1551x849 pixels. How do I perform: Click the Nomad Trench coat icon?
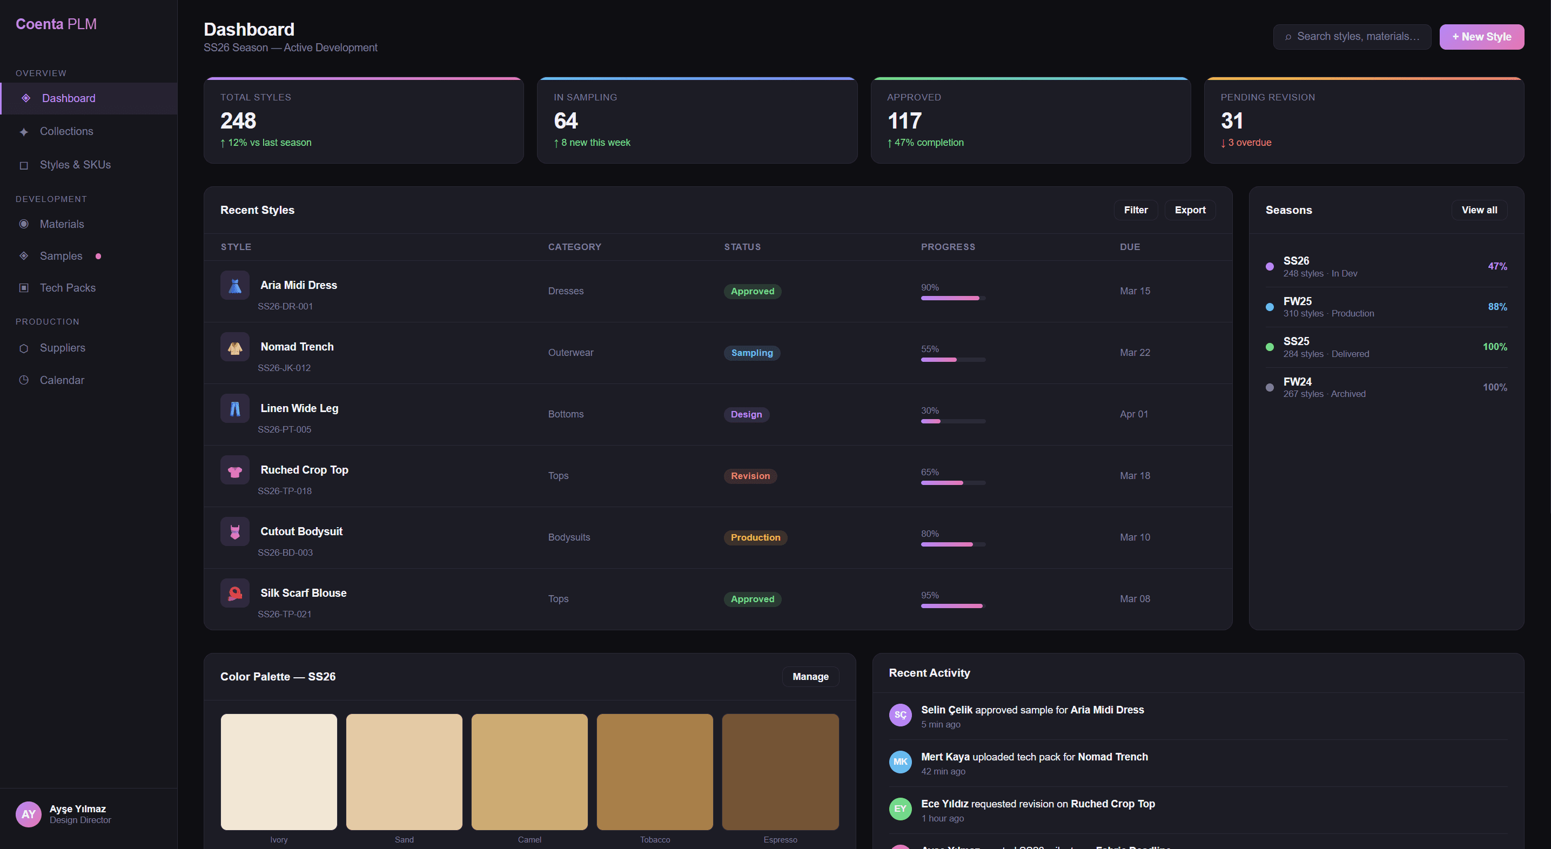pyautogui.click(x=235, y=347)
